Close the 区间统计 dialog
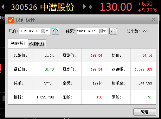 coord(153,20)
